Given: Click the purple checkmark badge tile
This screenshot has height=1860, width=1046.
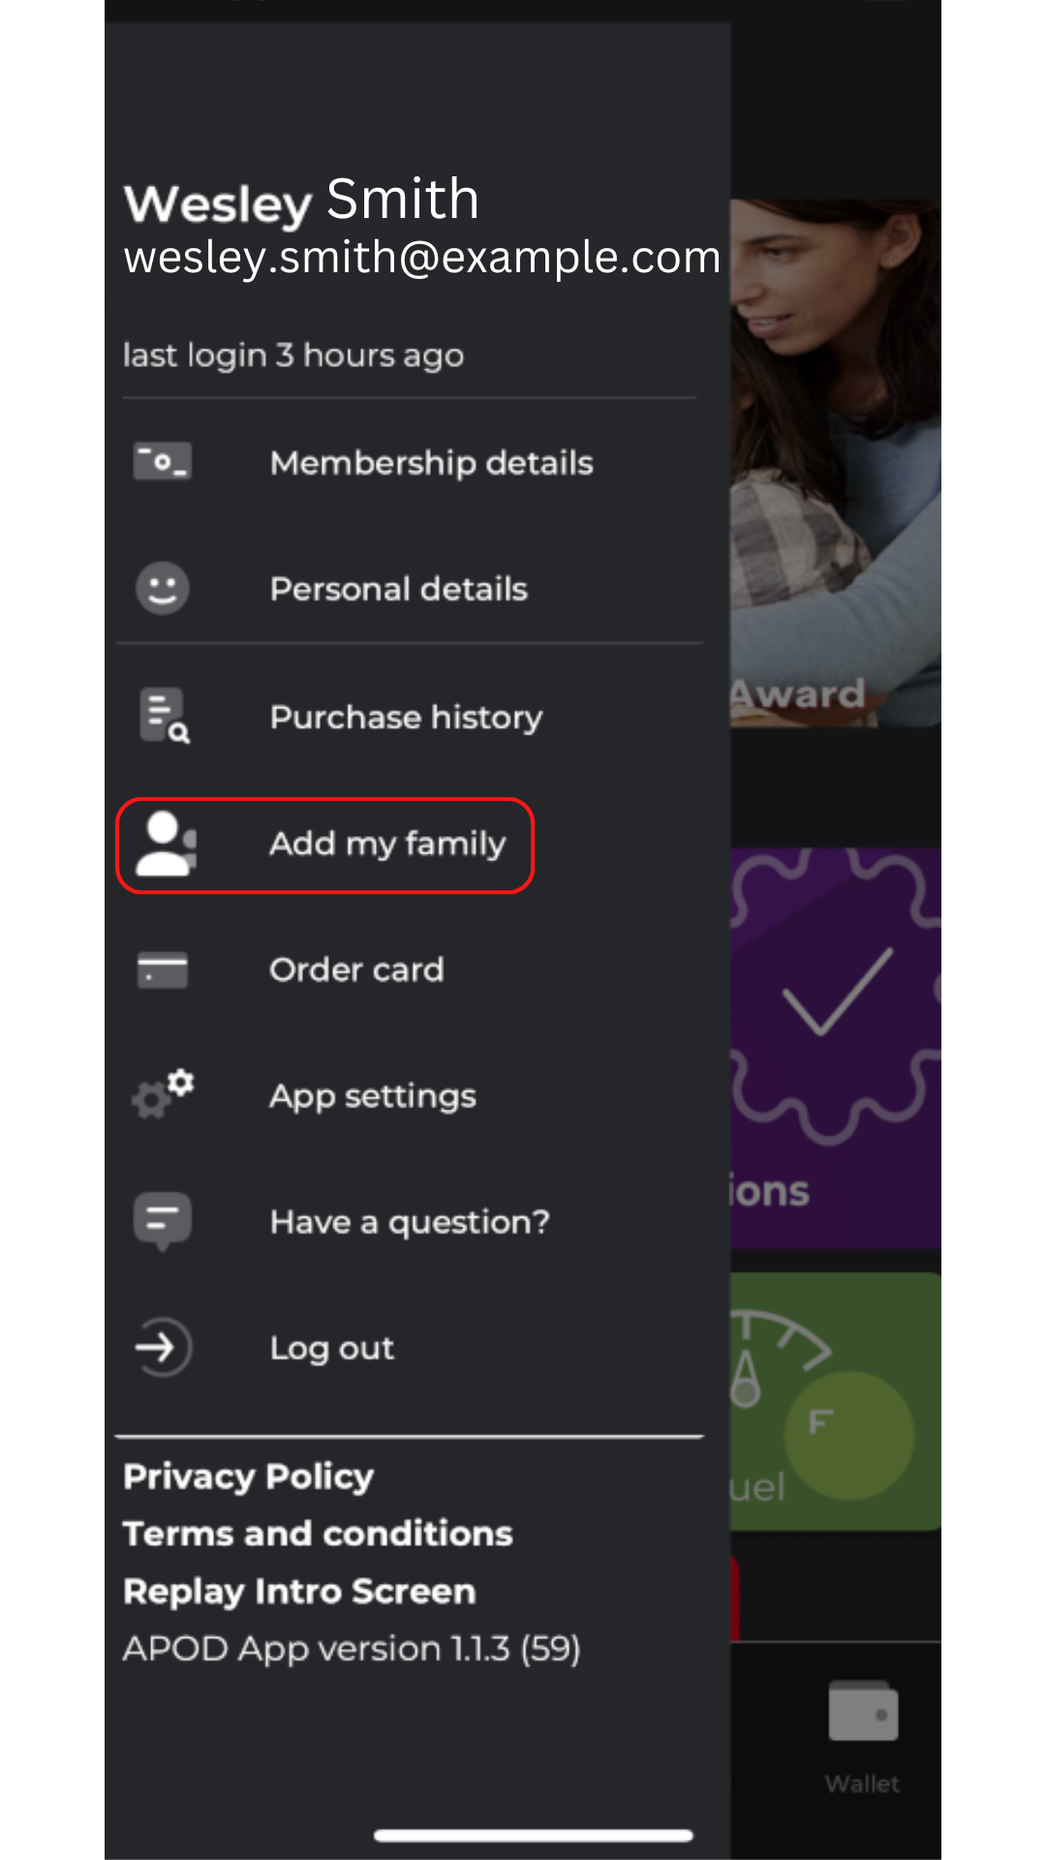Looking at the screenshot, I should (835, 1046).
